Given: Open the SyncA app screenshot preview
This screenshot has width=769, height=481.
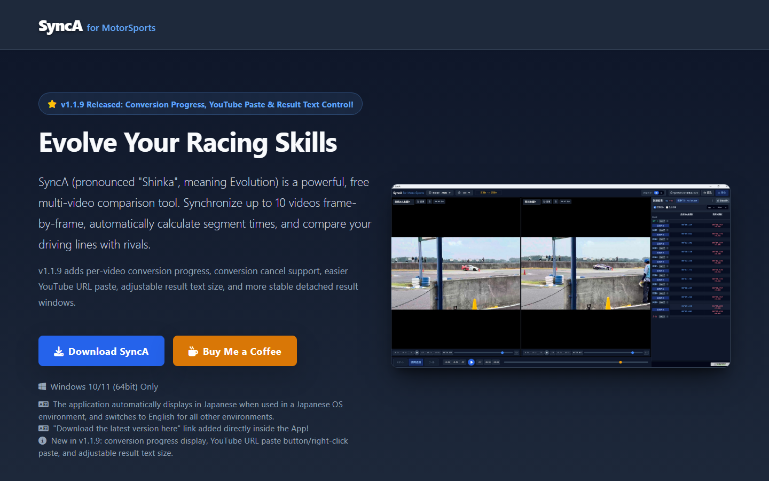Looking at the screenshot, I should coord(561,276).
